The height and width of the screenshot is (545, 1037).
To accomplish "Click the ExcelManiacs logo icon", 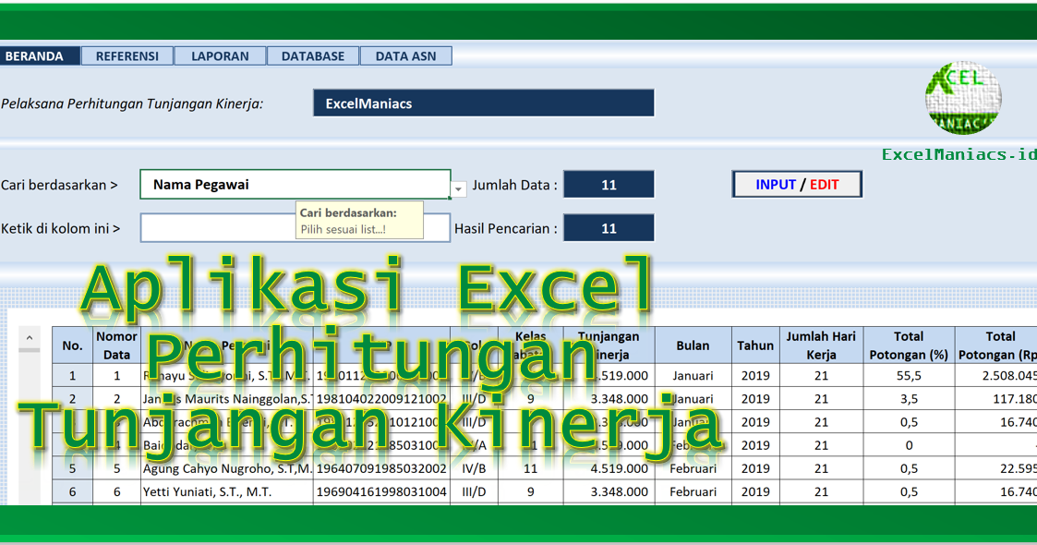I will (962, 97).
